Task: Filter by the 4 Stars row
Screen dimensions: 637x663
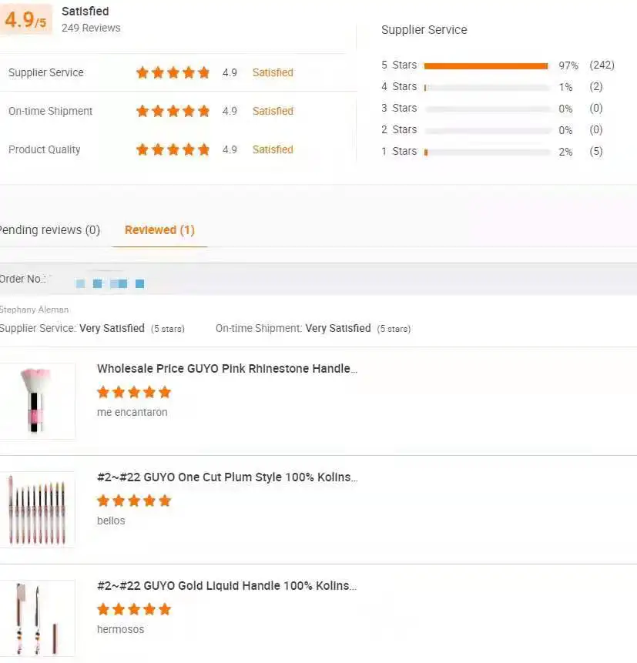Action: pyautogui.click(x=399, y=87)
